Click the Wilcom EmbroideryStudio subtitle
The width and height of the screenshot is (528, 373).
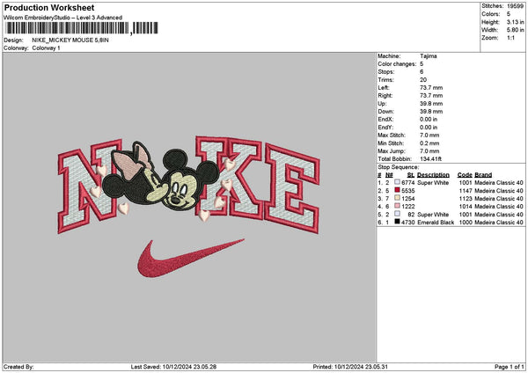pos(63,18)
